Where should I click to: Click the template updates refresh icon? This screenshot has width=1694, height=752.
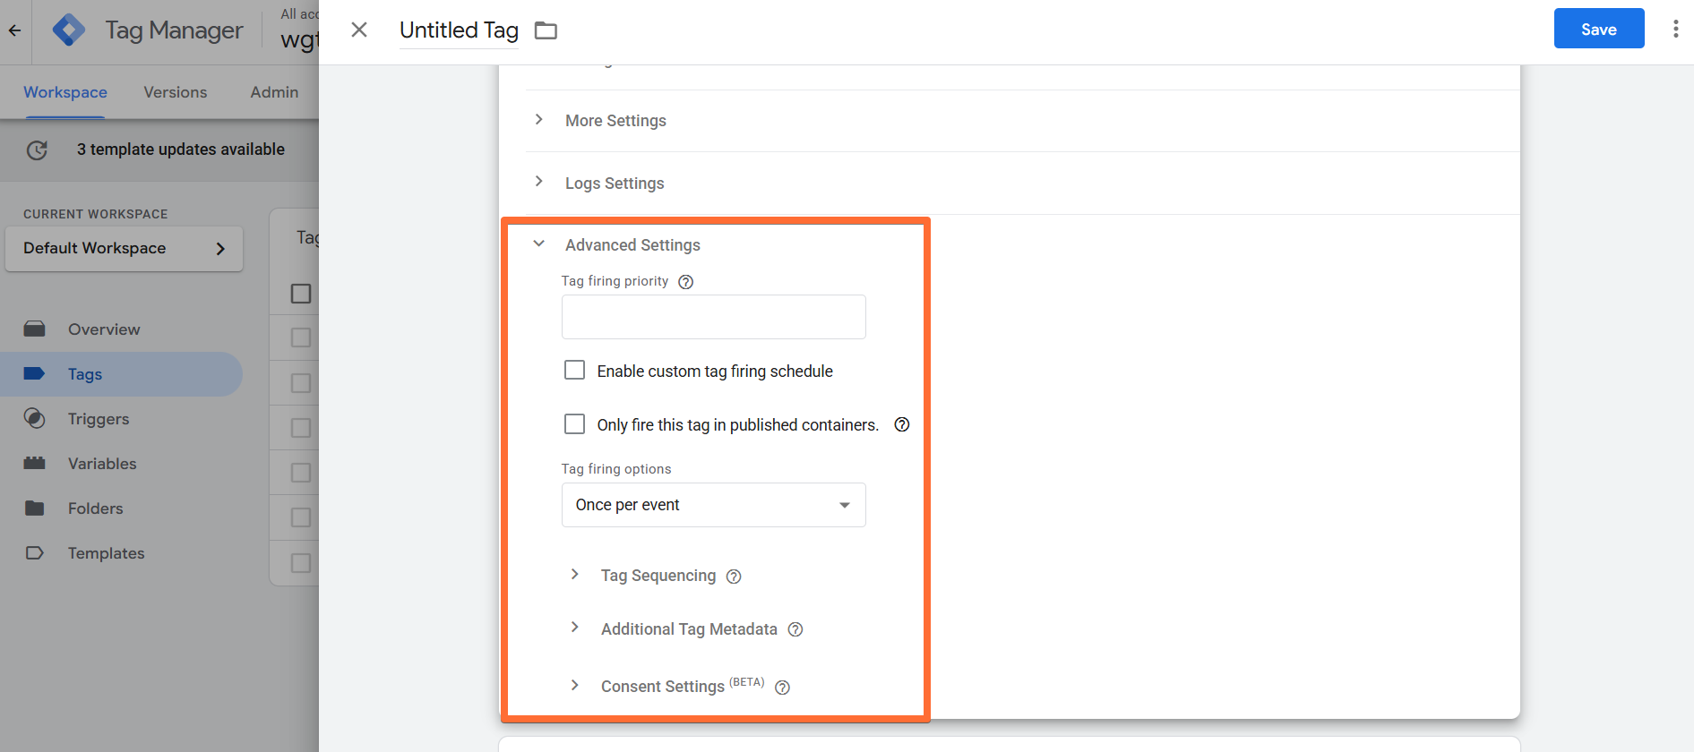pos(37,150)
